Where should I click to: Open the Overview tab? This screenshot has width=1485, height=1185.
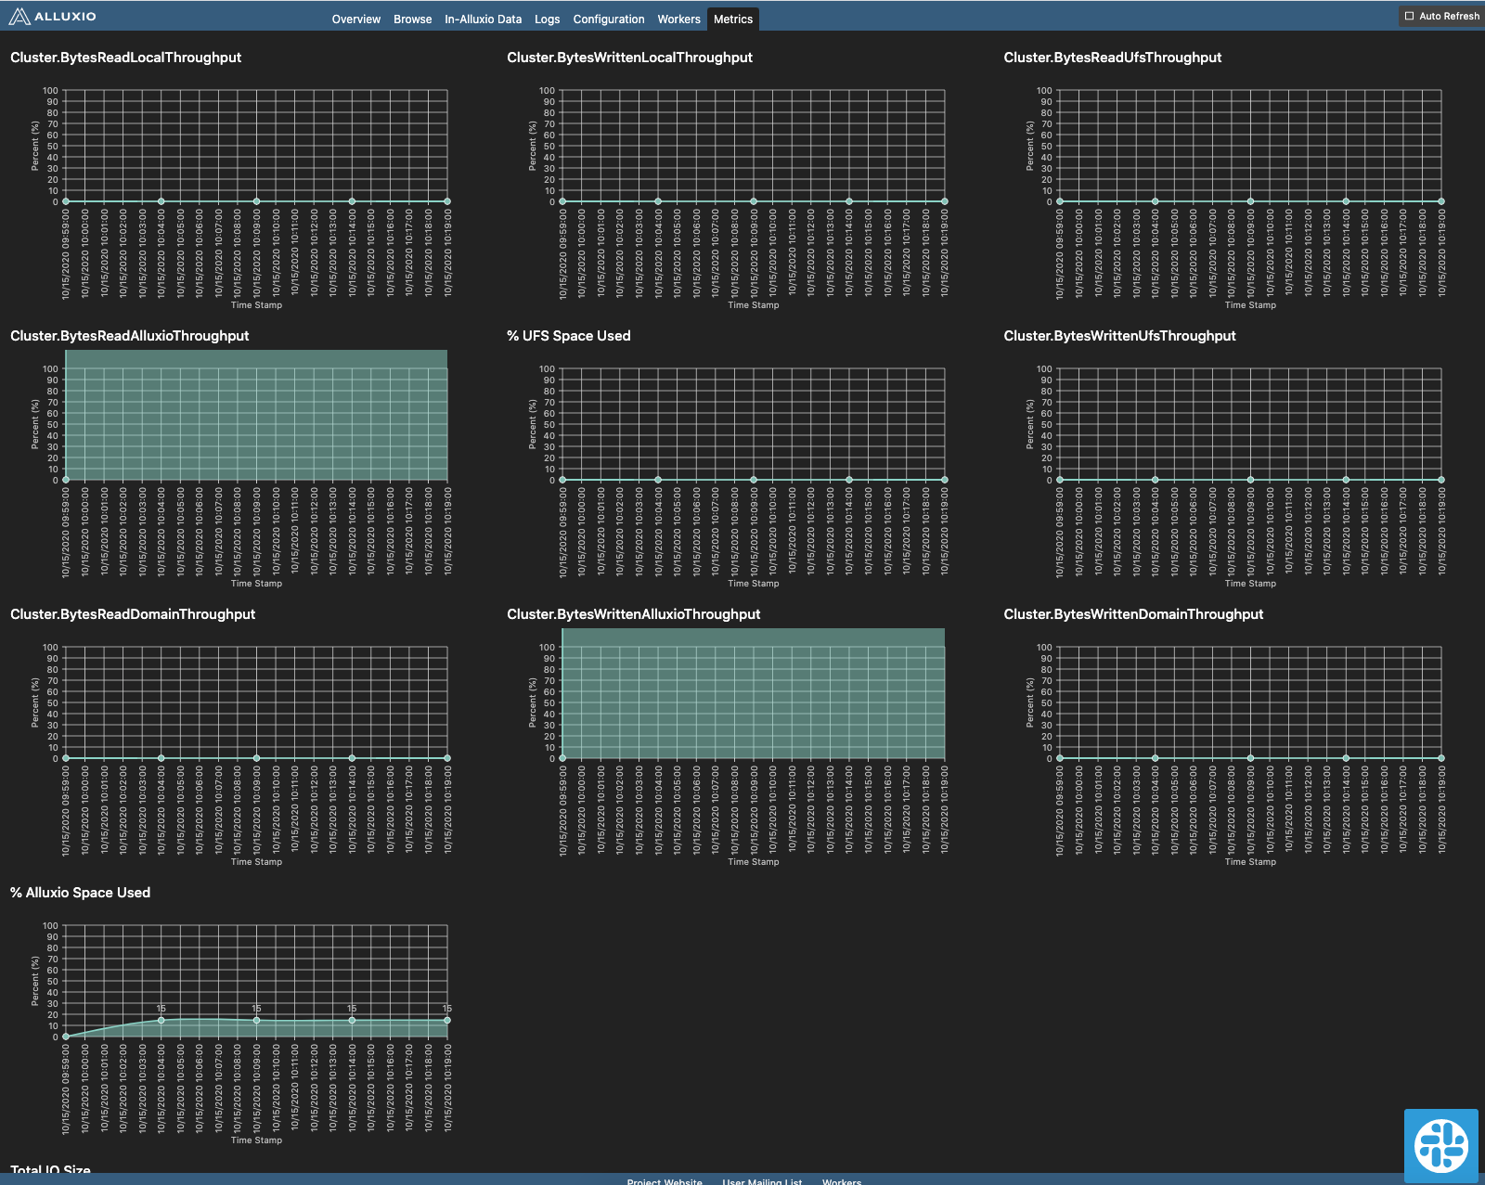(x=355, y=19)
